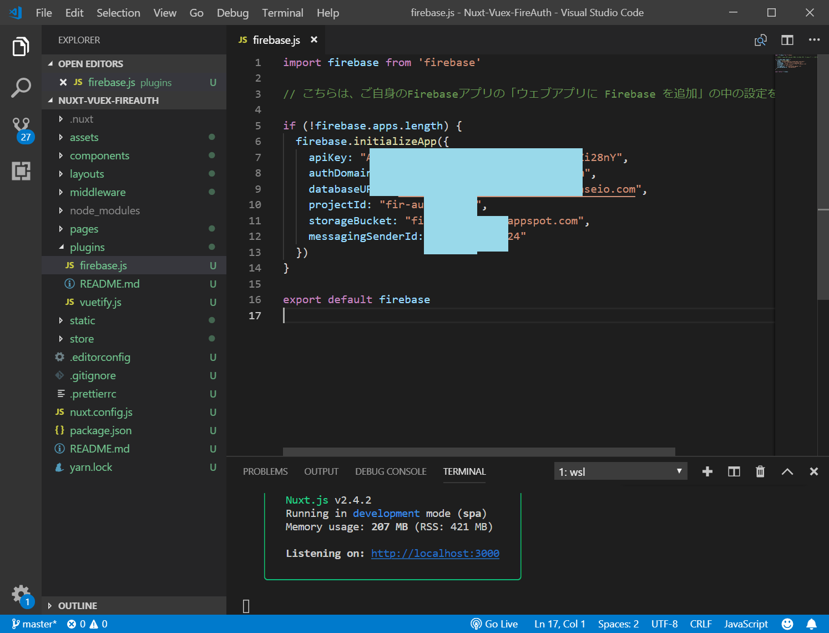The image size is (829, 633).
Task: Open .gitignore file
Action: point(134,375)
